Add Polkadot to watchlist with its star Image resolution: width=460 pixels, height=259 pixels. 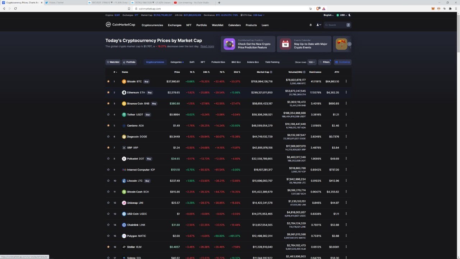point(108,159)
